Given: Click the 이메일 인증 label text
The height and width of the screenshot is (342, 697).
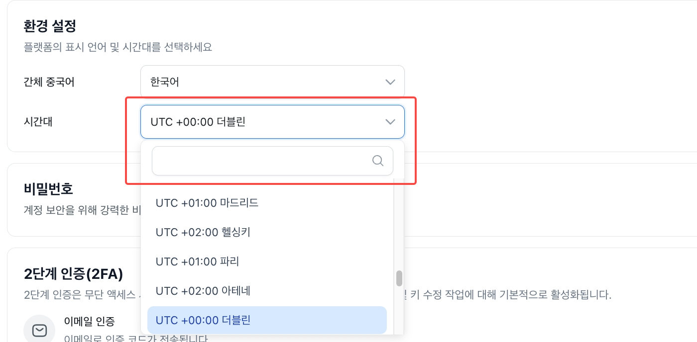Looking at the screenshot, I should pyautogui.click(x=90, y=322).
